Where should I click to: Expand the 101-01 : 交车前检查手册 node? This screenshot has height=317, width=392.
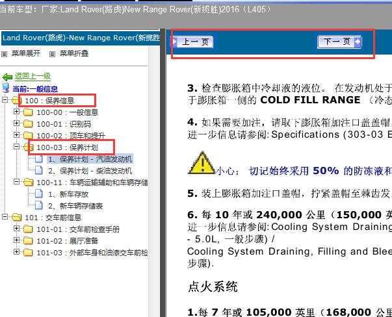[x=16, y=228]
